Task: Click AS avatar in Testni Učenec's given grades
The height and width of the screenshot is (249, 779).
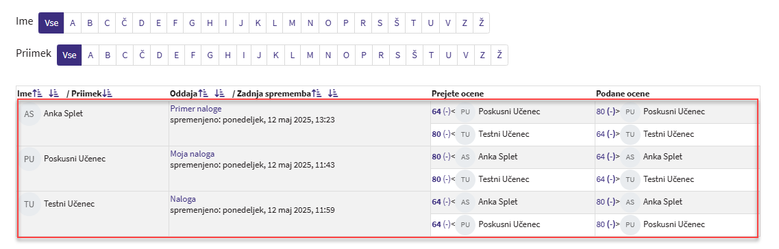Action: [630, 202]
